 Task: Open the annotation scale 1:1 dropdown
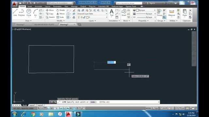164,108
